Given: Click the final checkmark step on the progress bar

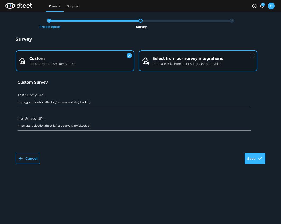Looking at the screenshot, I should (232, 20).
